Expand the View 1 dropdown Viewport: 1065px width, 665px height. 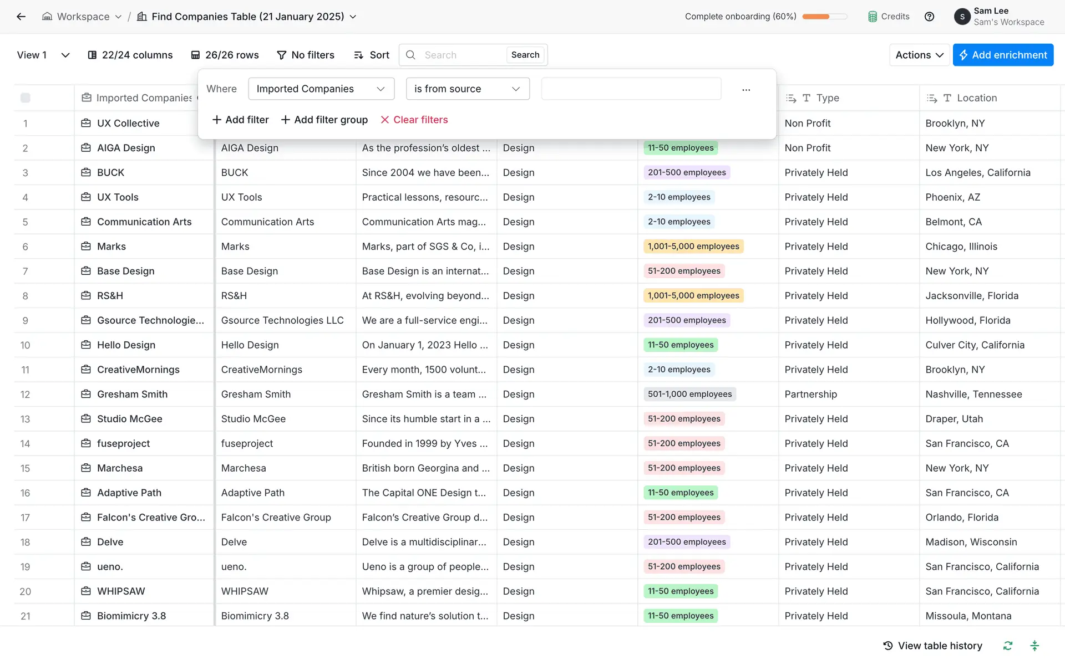coord(65,55)
